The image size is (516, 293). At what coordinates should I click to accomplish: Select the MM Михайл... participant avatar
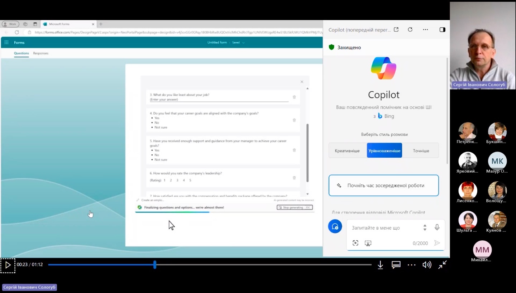pyautogui.click(x=482, y=250)
